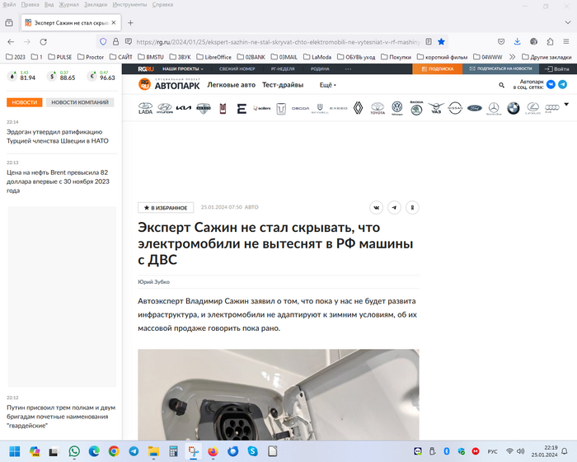Viewport: 577px width, 462px height.
Task: Open Firefox tracking protection shield
Action: coord(103,41)
